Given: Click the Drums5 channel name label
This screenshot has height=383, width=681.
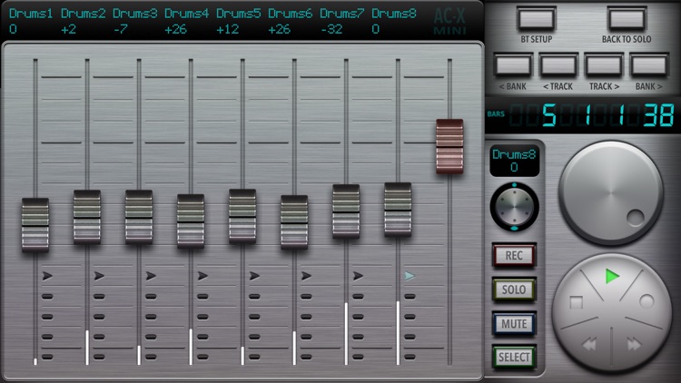Looking at the screenshot, I should [x=239, y=14].
